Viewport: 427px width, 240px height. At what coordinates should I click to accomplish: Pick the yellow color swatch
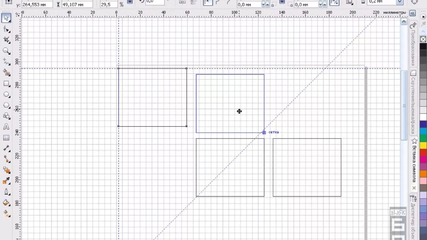423,145
